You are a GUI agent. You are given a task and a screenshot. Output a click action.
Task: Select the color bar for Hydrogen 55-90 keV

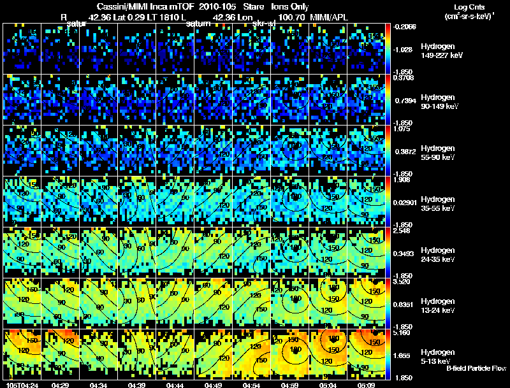388,150
